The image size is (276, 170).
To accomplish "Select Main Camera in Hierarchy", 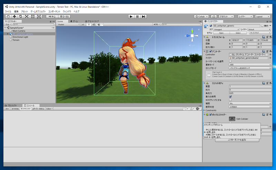I will point(19,31).
